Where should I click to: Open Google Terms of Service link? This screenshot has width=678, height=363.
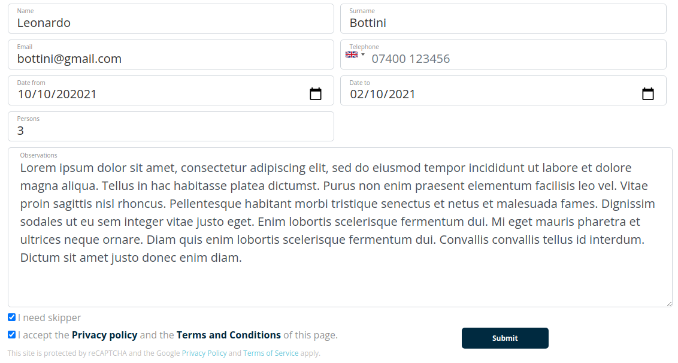click(271, 353)
